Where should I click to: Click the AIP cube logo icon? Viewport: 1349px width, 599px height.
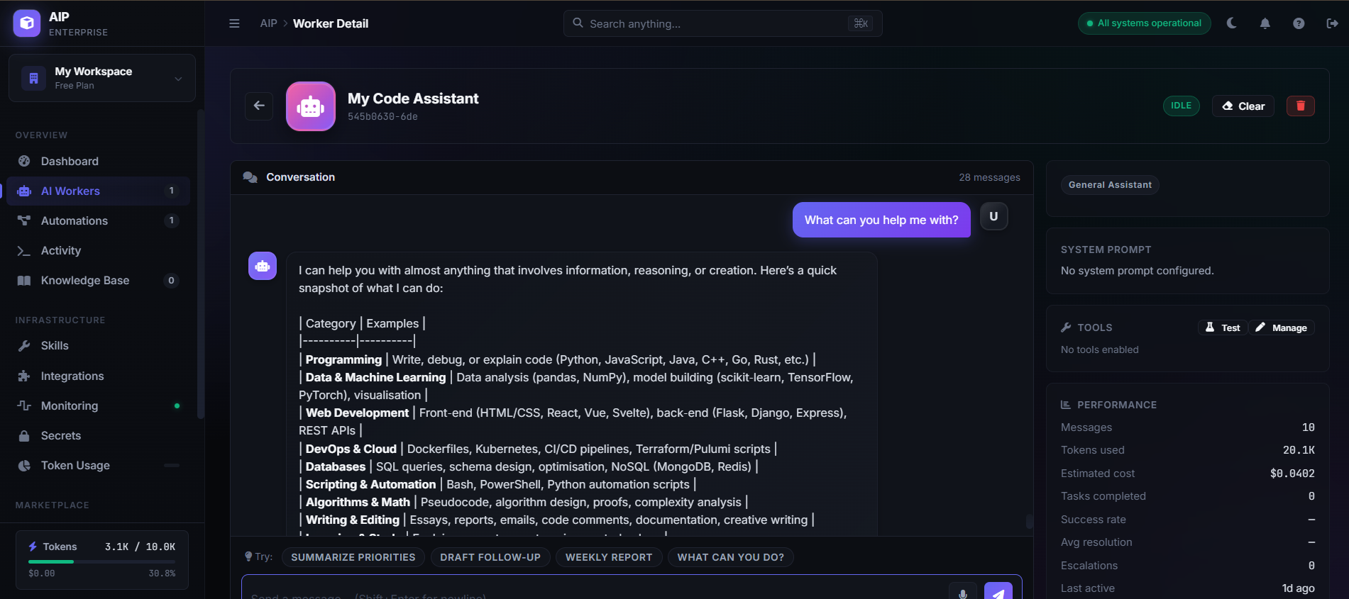(x=26, y=23)
